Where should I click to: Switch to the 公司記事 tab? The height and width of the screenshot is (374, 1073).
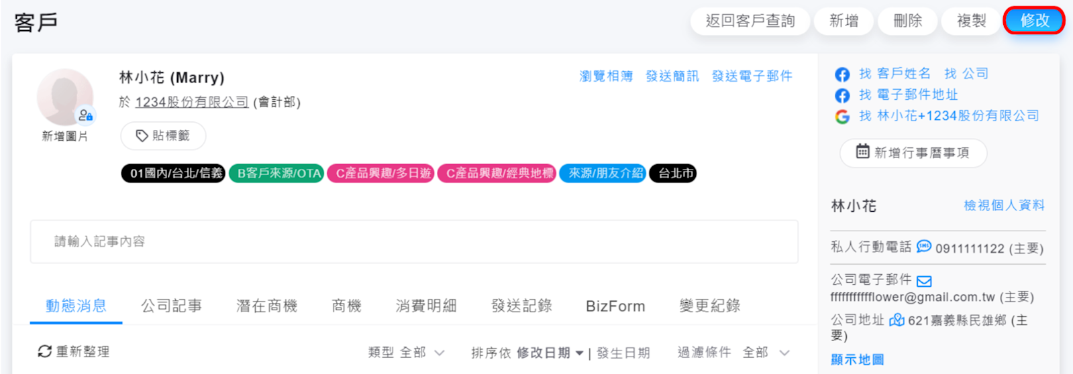pos(171,306)
